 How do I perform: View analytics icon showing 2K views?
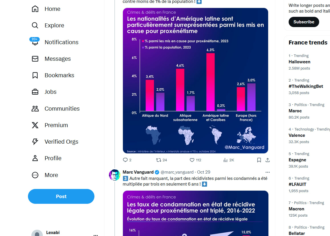[225, 160]
